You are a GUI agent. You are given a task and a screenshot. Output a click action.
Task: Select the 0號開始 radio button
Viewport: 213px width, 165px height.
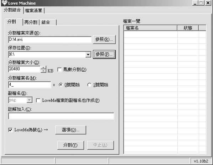point(61,85)
